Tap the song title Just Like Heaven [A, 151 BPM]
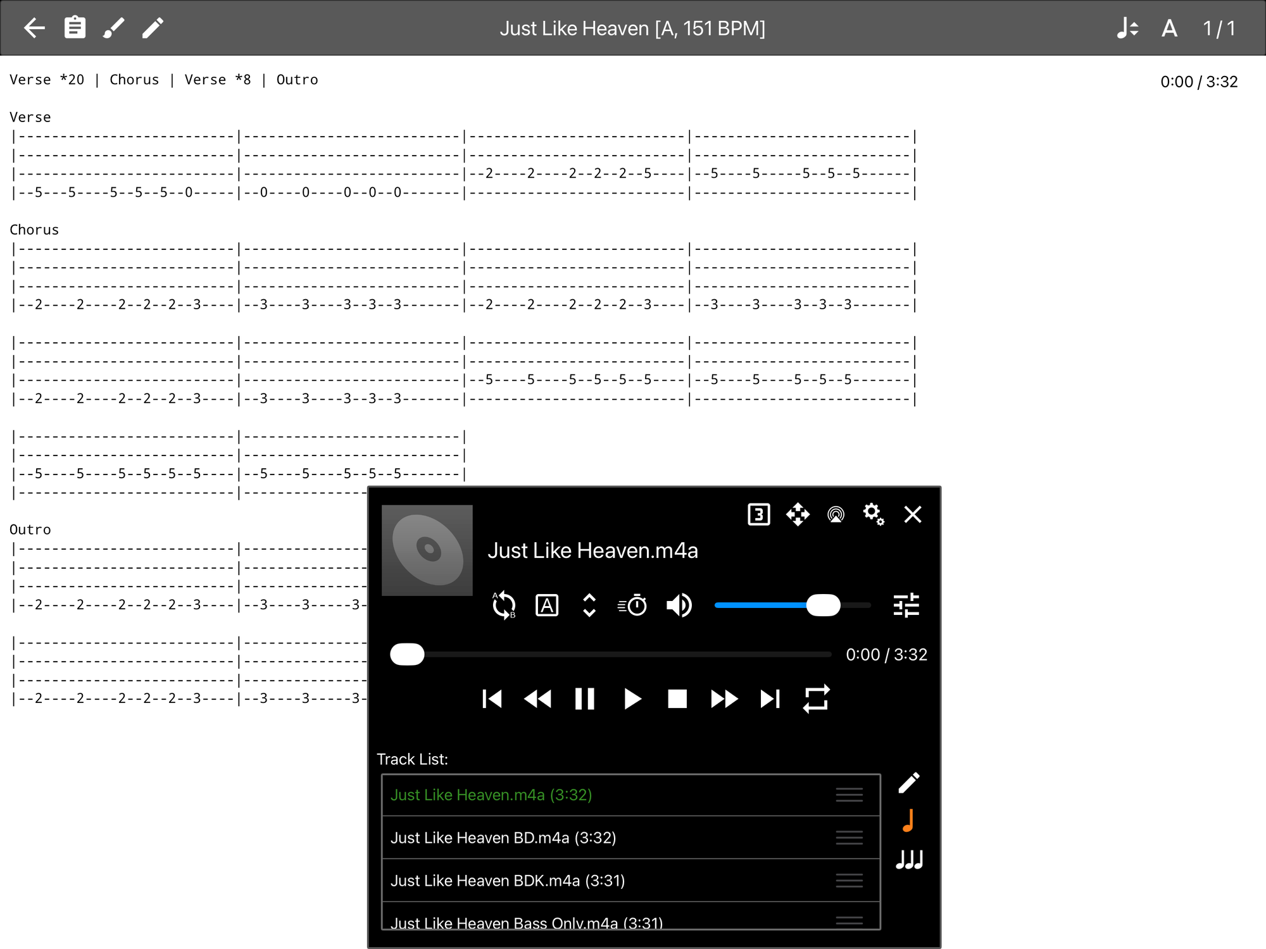This screenshot has width=1266, height=949. click(x=632, y=28)
